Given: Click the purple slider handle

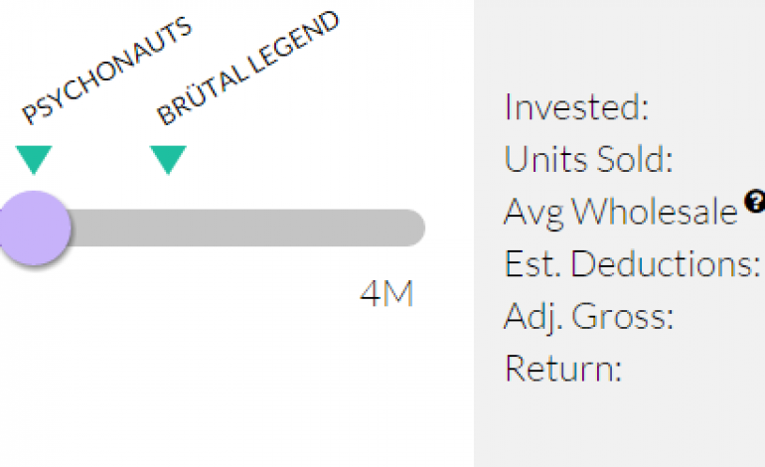Looking at the screenshot, I should tap(35, 228).
